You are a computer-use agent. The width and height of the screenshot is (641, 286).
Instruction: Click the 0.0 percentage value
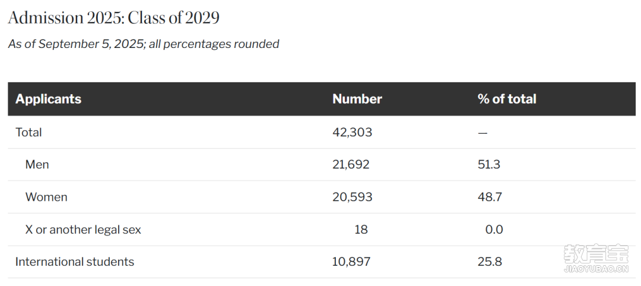pyautogui.click(x=494, y=230)
